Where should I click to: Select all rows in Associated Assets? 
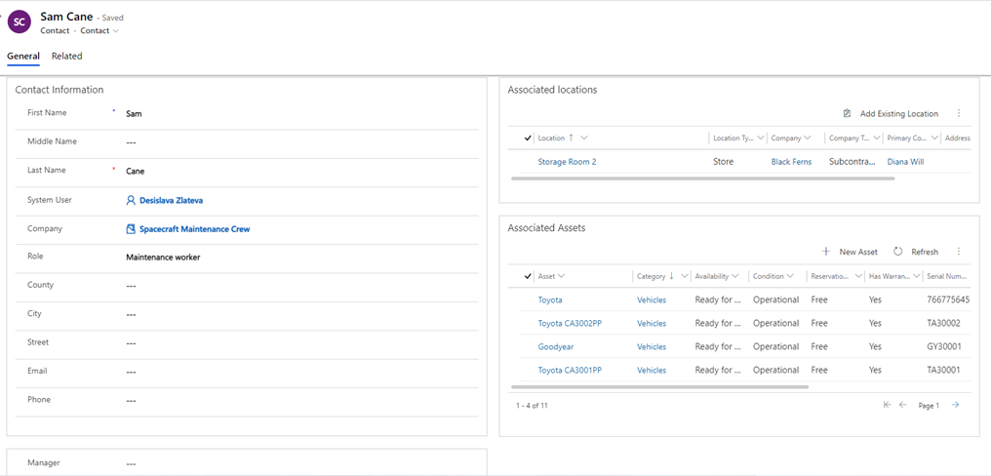pos(528,276)
